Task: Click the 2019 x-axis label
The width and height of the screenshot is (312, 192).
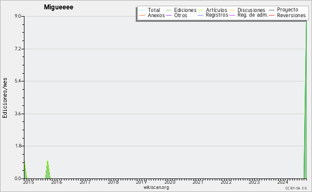Action: click(141, 182)
